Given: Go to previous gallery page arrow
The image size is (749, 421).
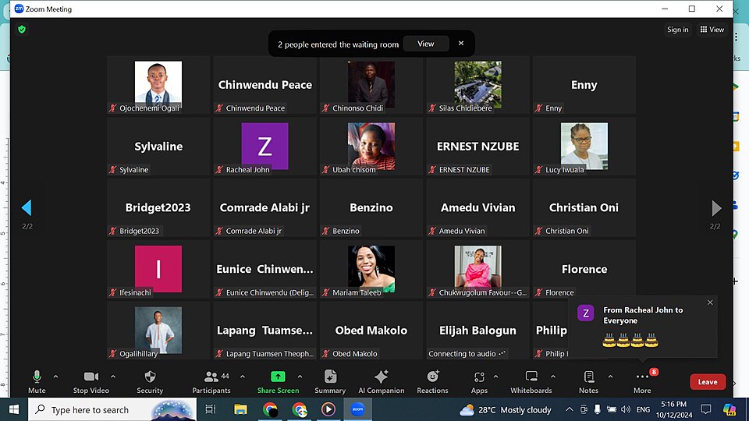Looking at the screenshot, I should (x=27, y=207).
